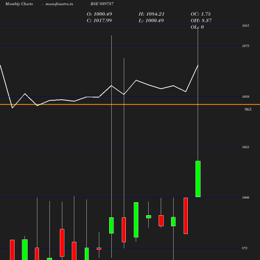Click the 'BSE 939737' symbol text
Screen dimensions: 260x260
(102, 4)
